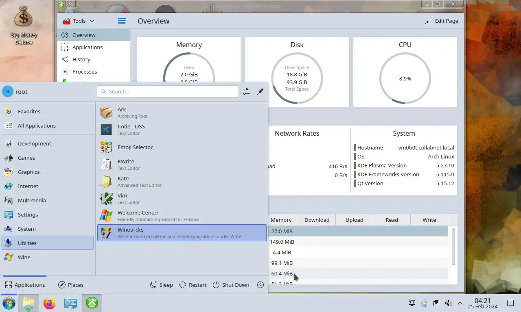Launch Ark archiving tool
Viewport: 521px width, 312px height.
pos(182,113)
